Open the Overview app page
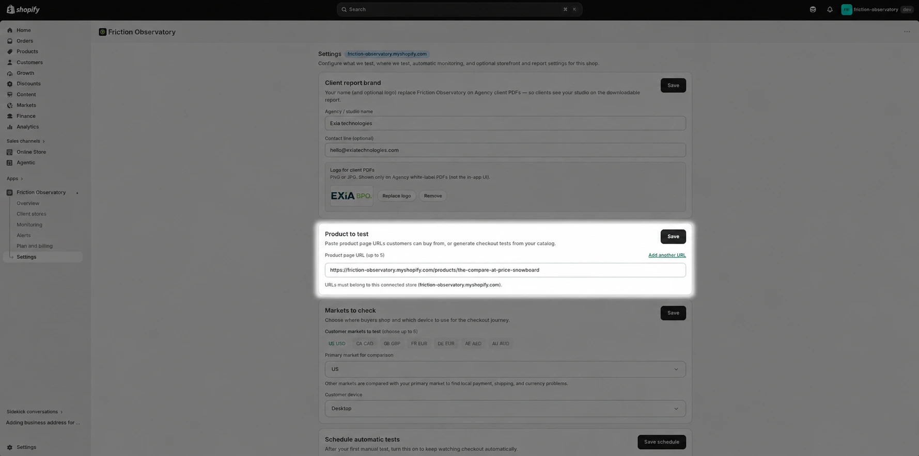 (28, 203)
